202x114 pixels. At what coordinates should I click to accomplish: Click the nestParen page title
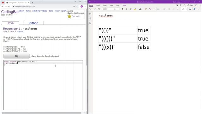coord(106,16)
